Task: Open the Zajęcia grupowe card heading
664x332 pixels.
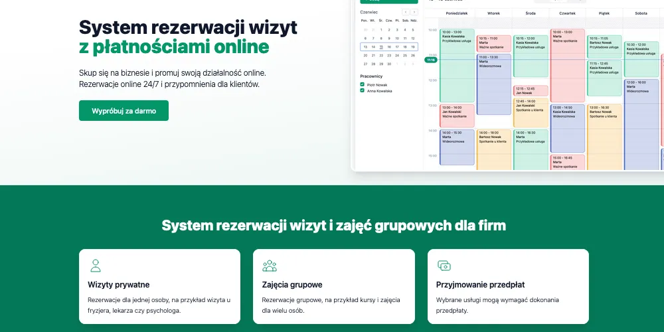Action: (x=292, y=285)
